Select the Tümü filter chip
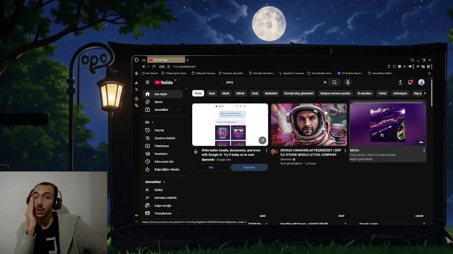453x254 pixels. coord(198,93)
